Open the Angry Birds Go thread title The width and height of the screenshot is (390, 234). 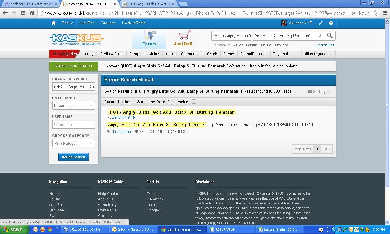click(172, 112)
